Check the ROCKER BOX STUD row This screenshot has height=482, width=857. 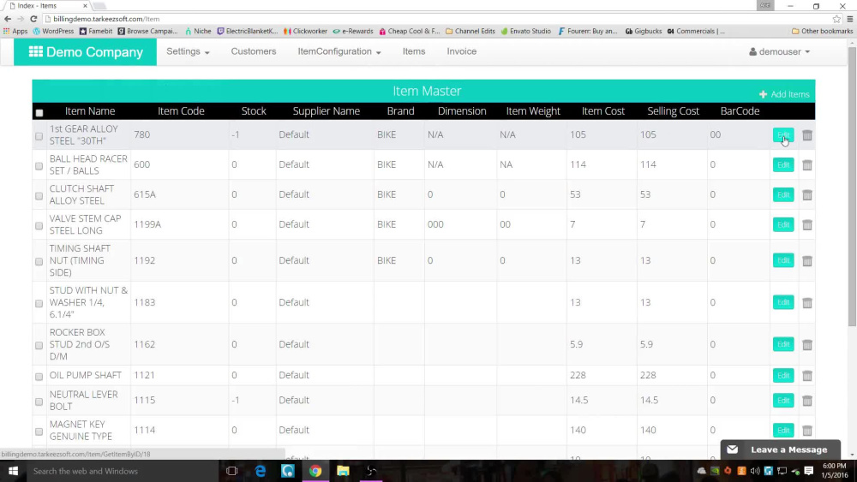pos(39,346)
